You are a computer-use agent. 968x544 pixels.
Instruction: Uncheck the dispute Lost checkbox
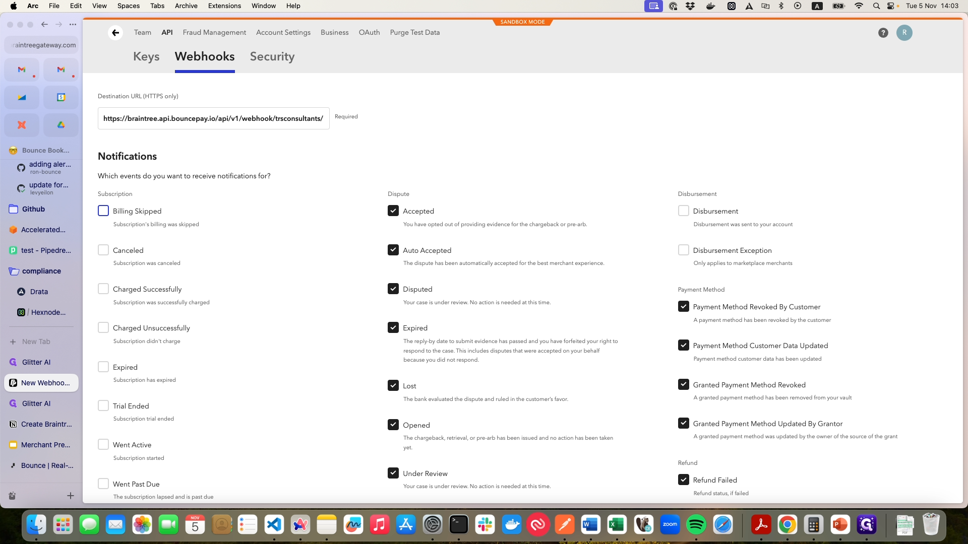(x=393, y=385)
